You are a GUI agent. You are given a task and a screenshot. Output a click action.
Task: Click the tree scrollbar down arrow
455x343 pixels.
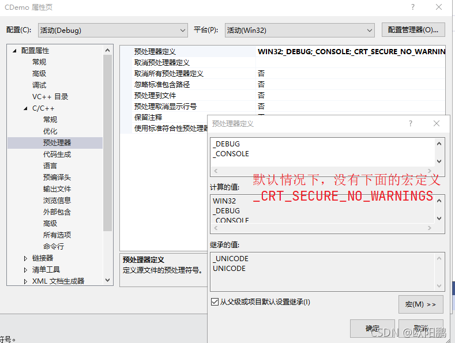(108, 280)
